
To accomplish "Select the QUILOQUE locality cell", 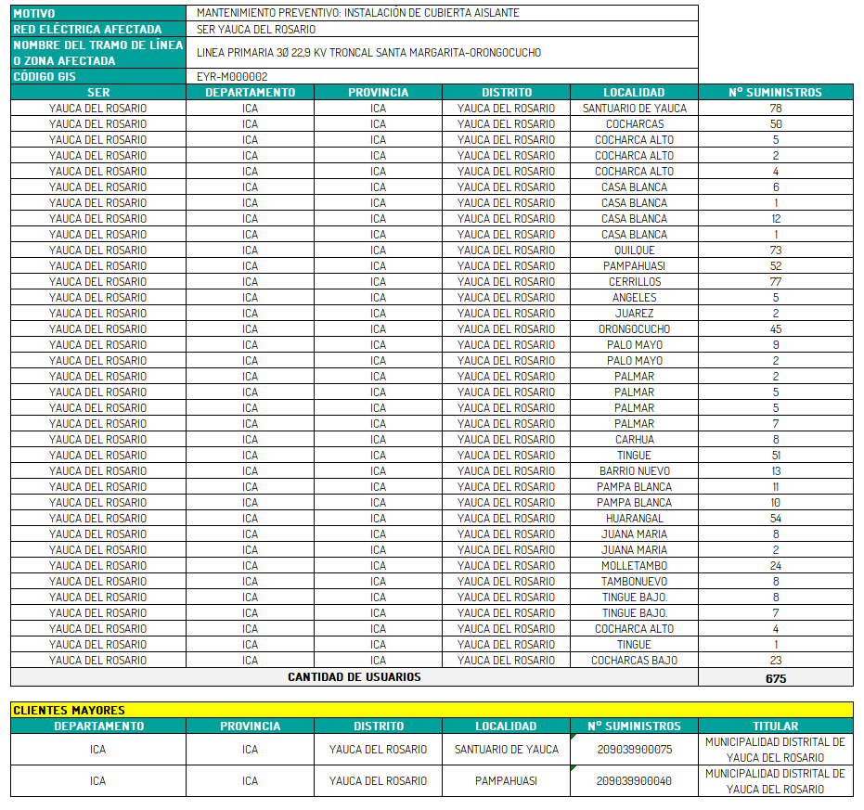I will (x=634, y=251).
